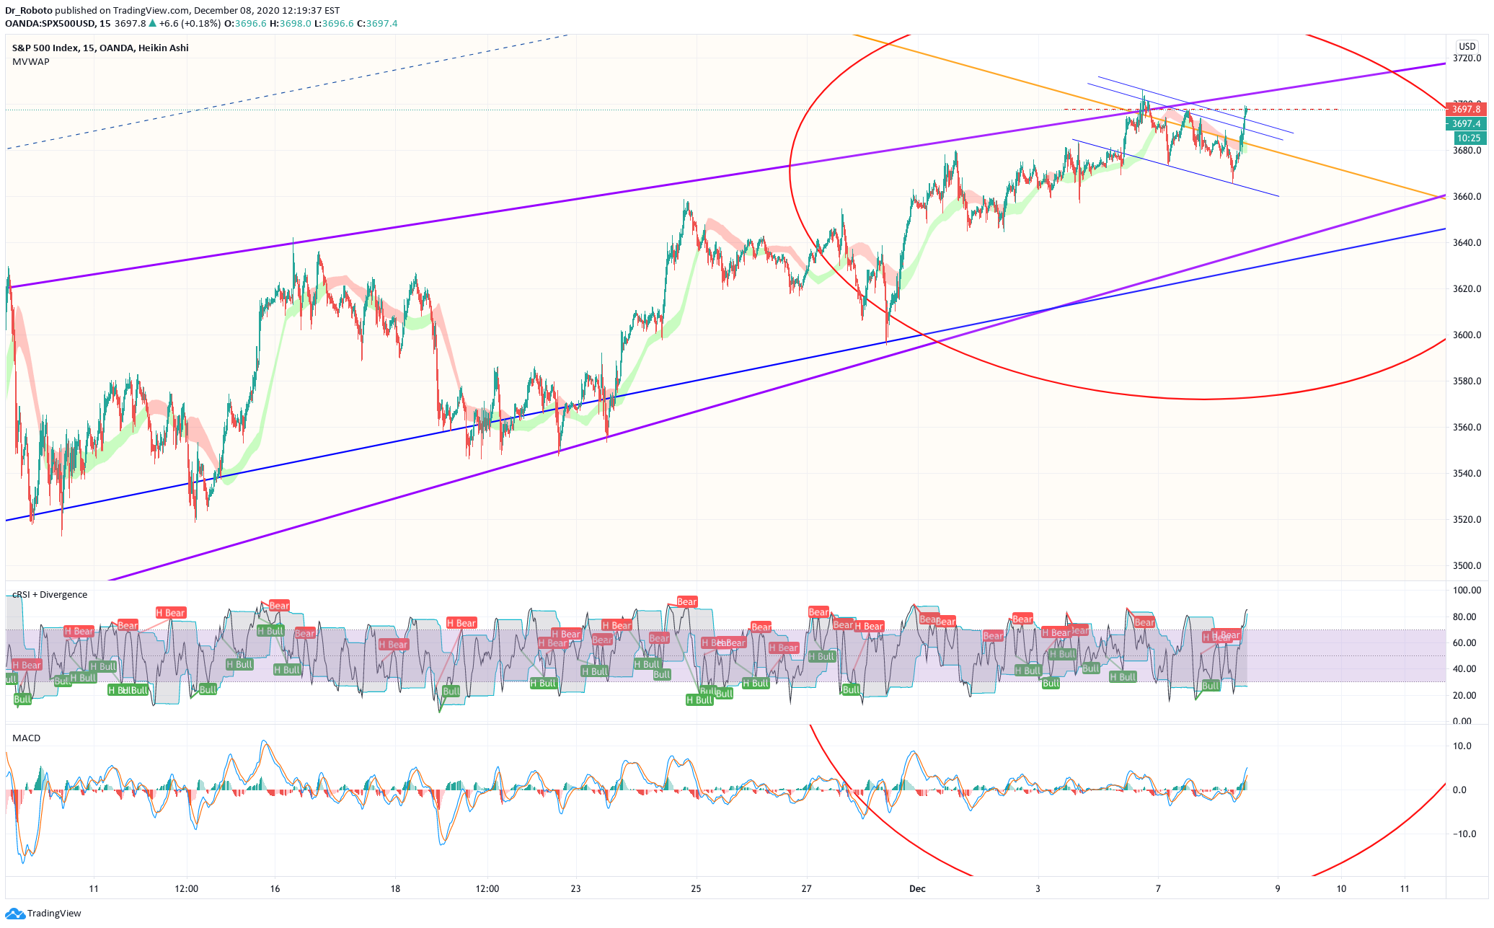Click the S&P 500 Index chart title
This screenshot has width=1494, height=928.
pos(100,48)
